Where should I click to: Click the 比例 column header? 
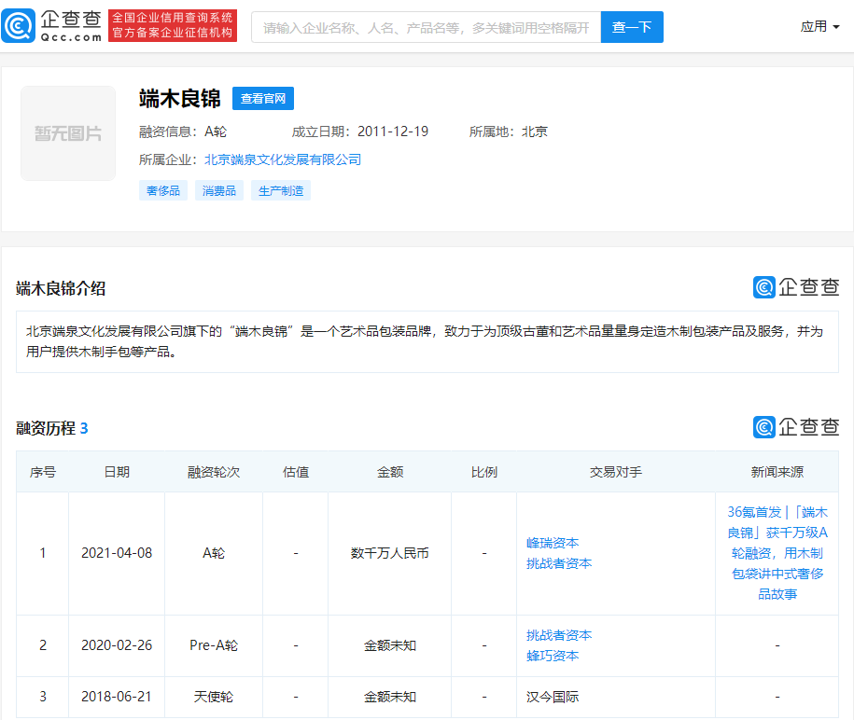(x=484, y=472)
